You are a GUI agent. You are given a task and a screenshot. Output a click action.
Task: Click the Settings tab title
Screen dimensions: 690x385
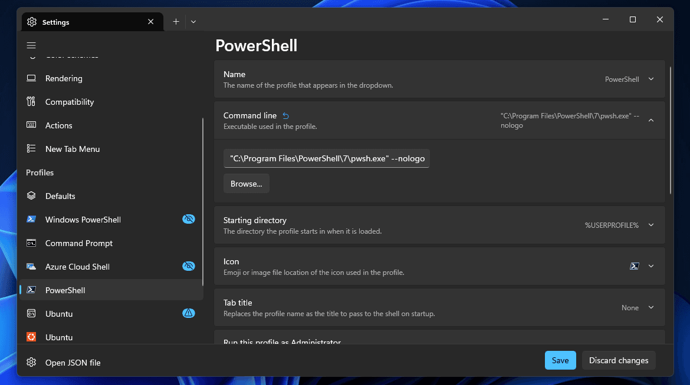coord(56,22)
